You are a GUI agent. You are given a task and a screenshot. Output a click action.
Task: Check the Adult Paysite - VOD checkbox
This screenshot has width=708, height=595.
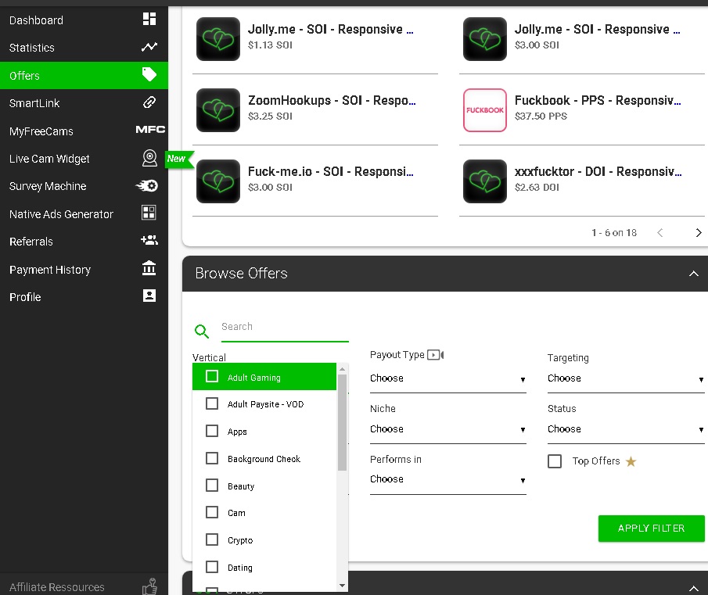pyautogui.click(x=212, y=403)
